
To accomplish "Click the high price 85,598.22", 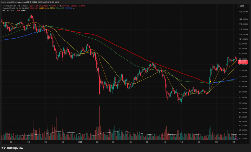I will [44, 6].
